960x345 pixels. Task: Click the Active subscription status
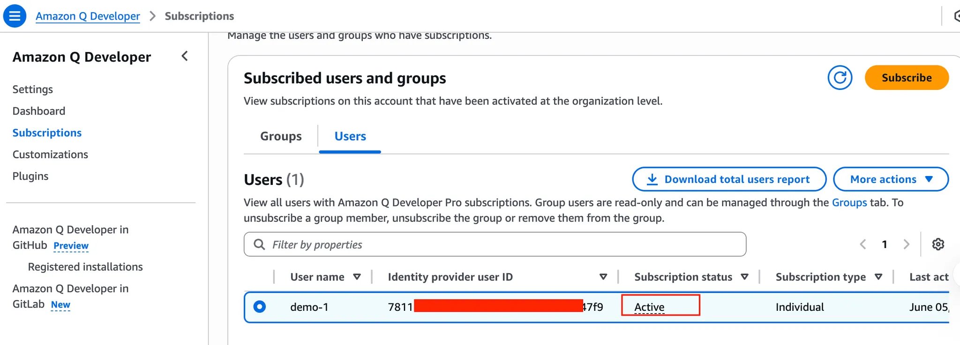point(649,307)
